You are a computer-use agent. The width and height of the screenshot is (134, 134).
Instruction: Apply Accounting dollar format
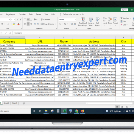pos(60,24)
